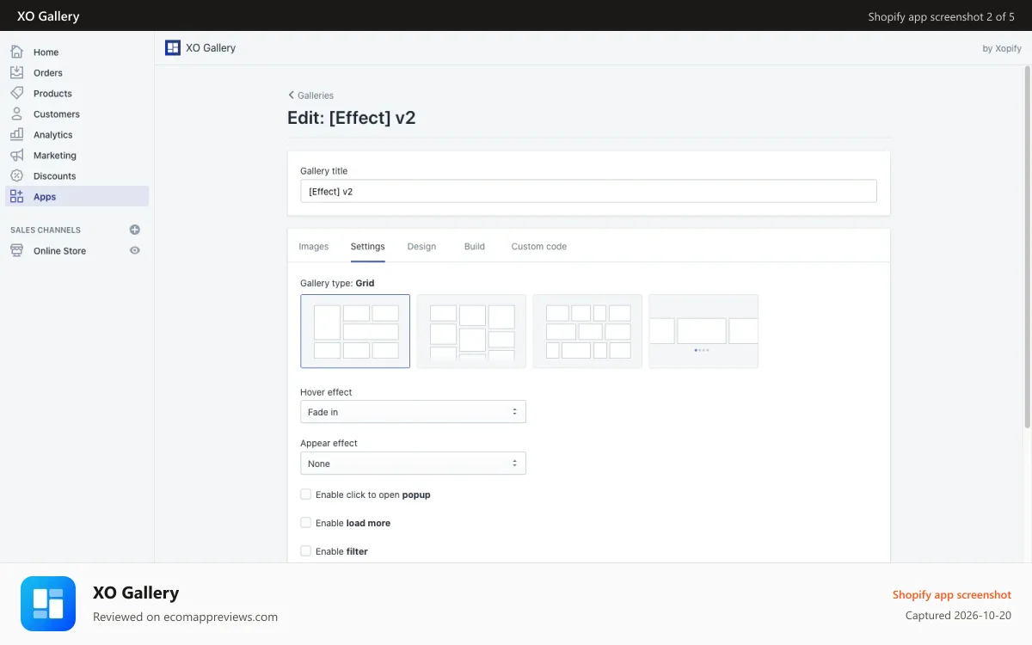This screenshot has width=1032, height=645.
Task: Select the justified rows gallery type thumbnail
Action: pyautogui.click(x=587, y=331)
